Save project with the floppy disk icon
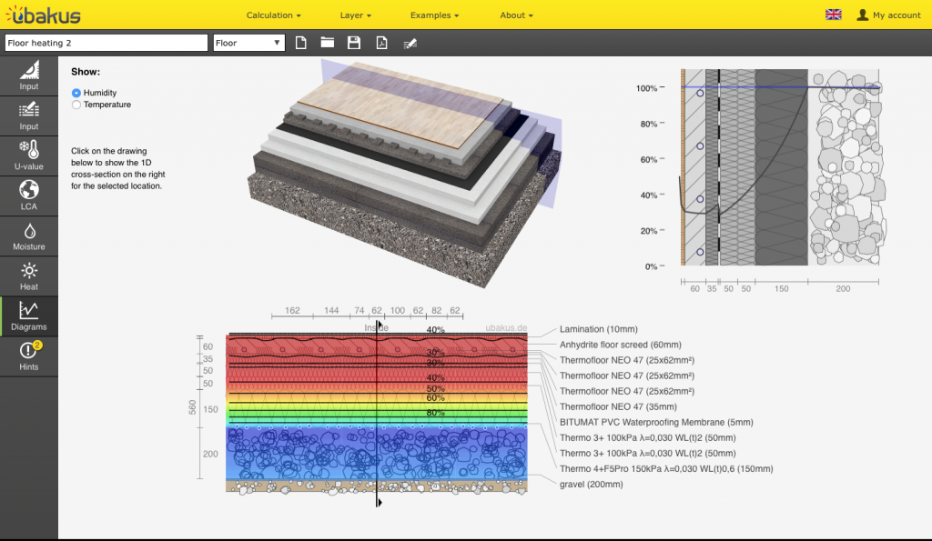The width and height of the screenshot is (932, 541). tap(354, 43)
